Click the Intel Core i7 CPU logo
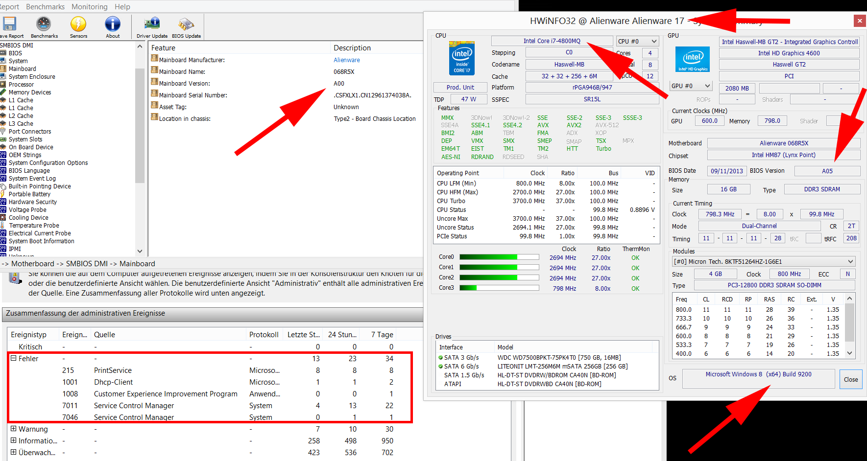 click(x=462, y=58)
